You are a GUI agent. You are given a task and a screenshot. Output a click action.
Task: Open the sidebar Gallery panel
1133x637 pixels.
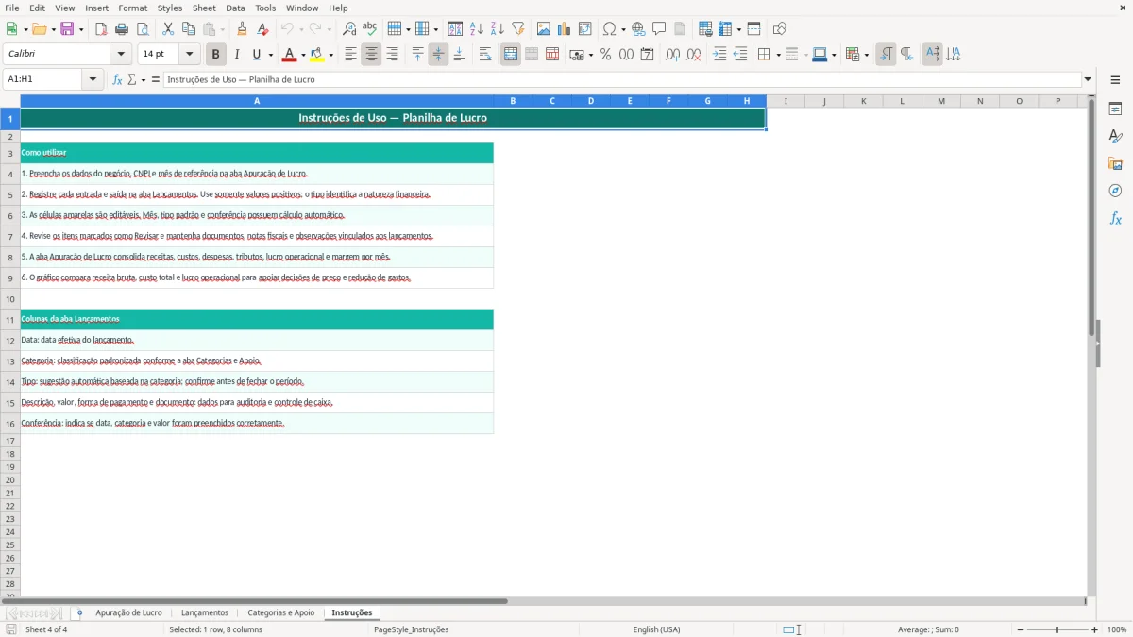click(x=1115, y=163)
